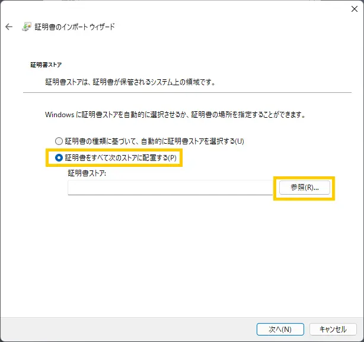This screenshot has height=342, width=364.
Task: Click the description starting with 証明書ストアは
Action: click(x=130, y=82)
